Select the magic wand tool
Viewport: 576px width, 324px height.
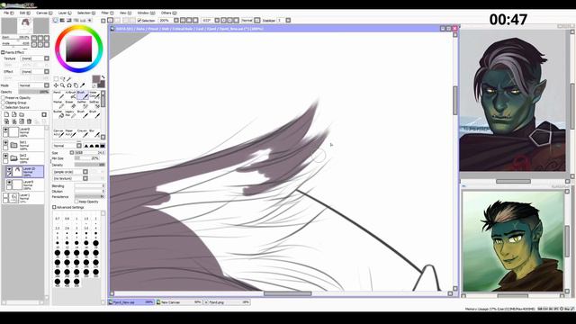69,79
